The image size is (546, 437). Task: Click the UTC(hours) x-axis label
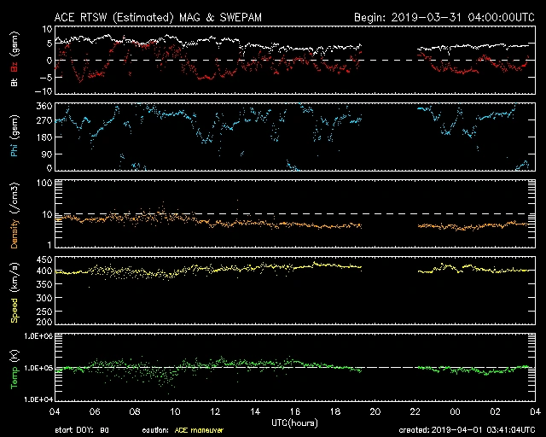click(296, 422)
